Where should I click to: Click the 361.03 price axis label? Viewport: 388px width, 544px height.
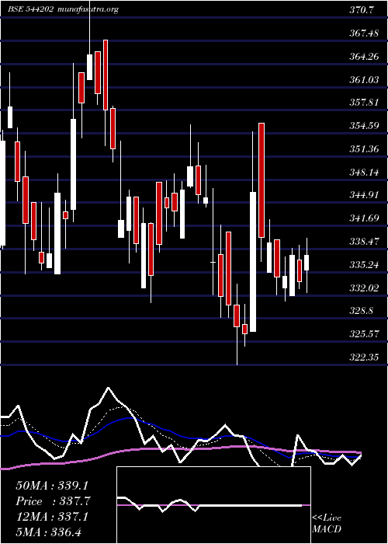364,80
